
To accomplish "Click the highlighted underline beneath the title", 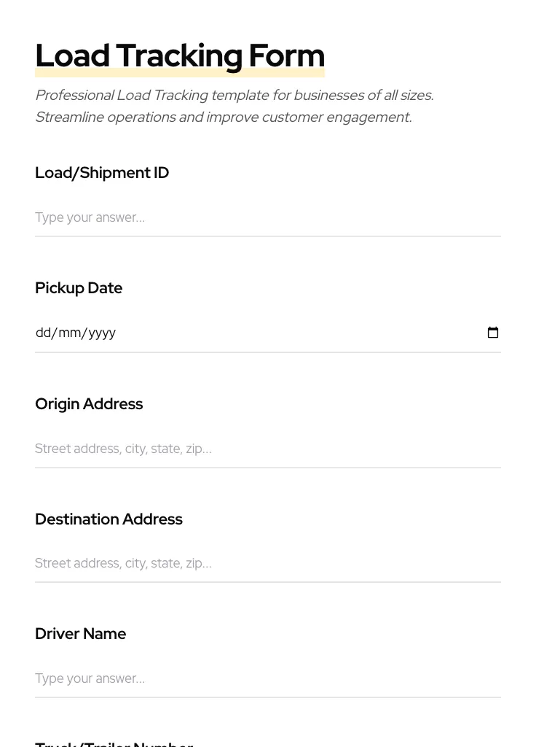I will point(180,71).
